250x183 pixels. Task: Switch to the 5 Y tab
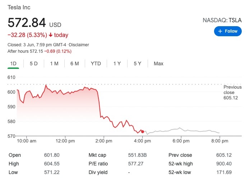138,64
